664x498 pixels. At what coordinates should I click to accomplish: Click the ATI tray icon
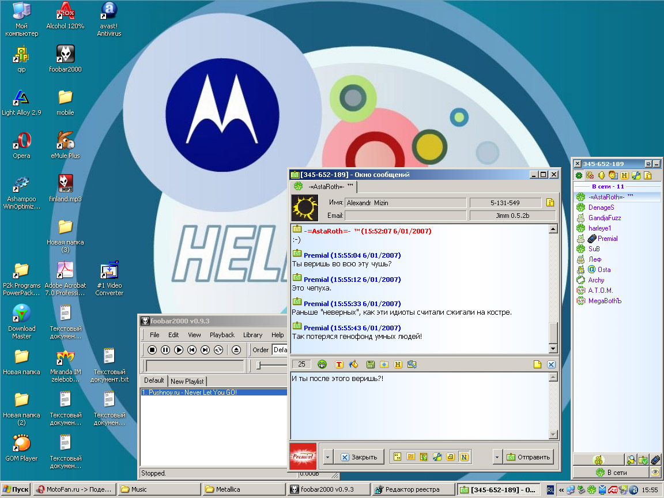pos(612,489)
